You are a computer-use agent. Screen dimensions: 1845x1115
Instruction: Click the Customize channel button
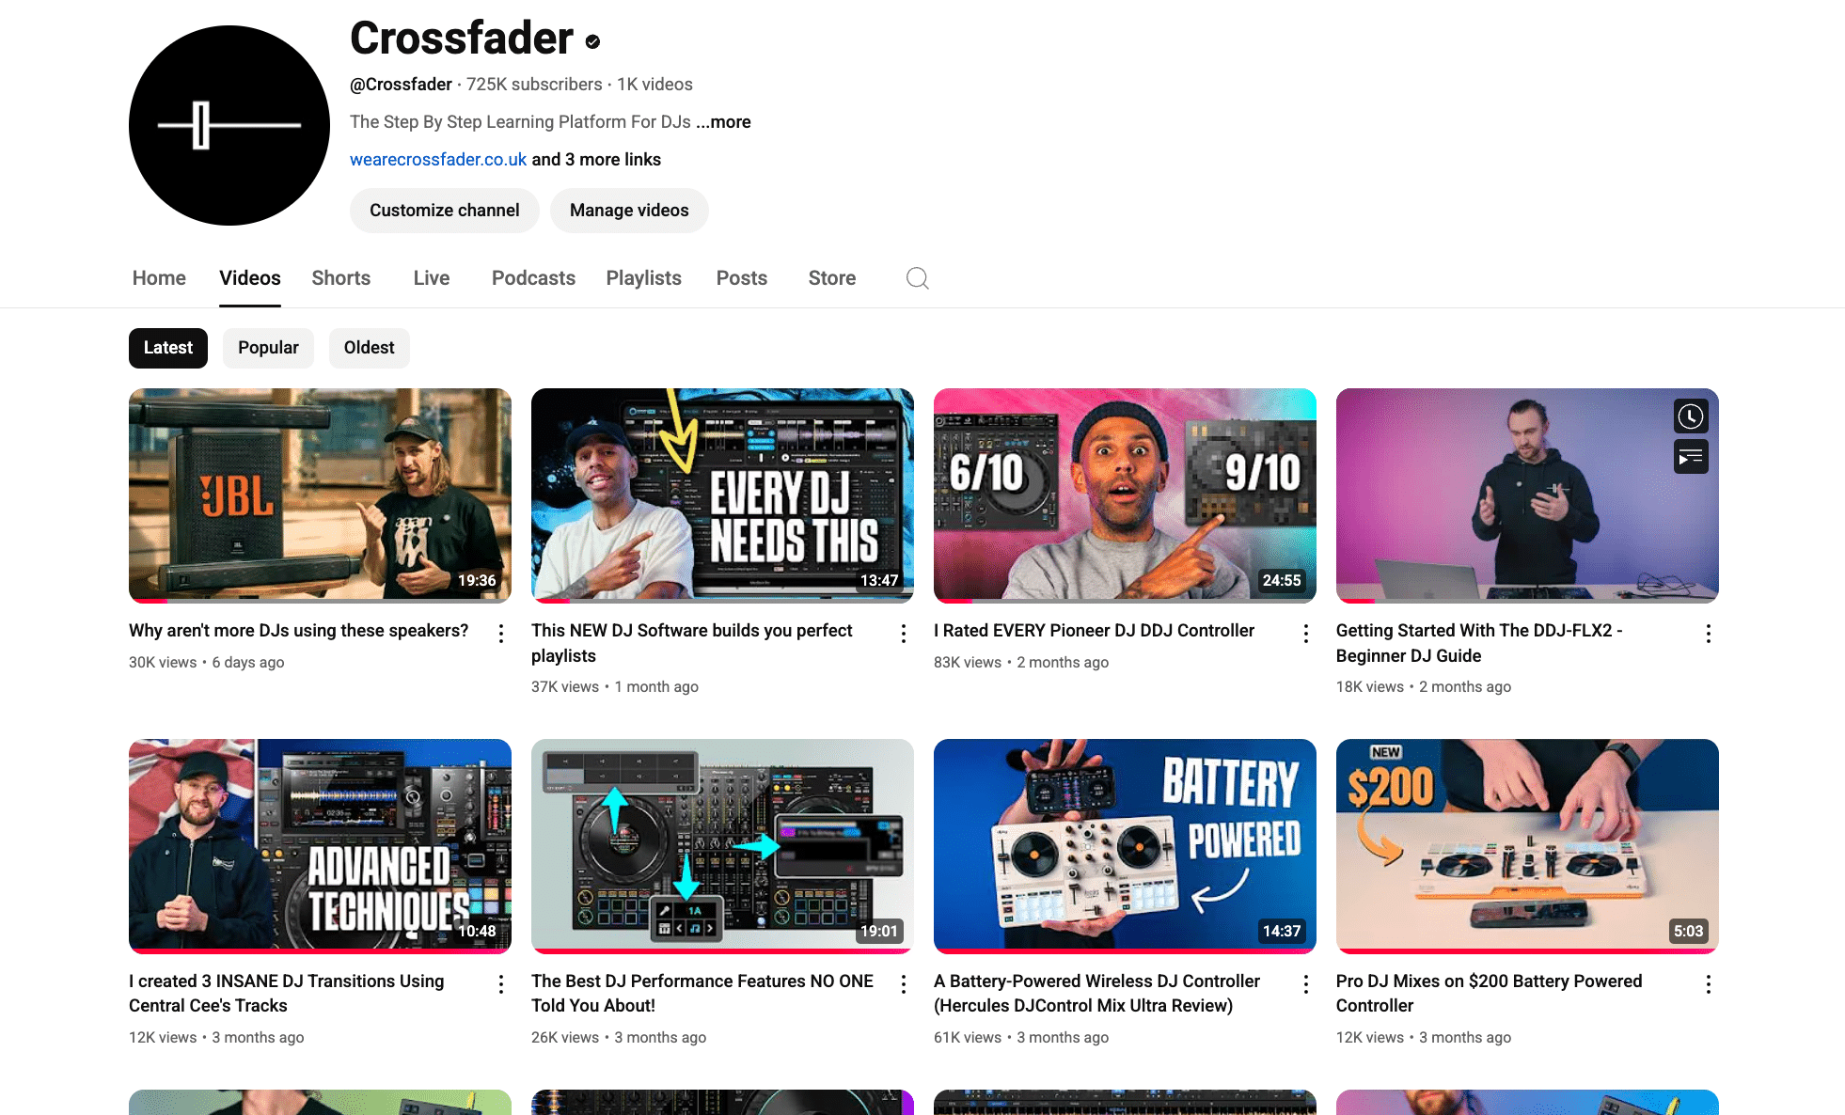[445, 211]
